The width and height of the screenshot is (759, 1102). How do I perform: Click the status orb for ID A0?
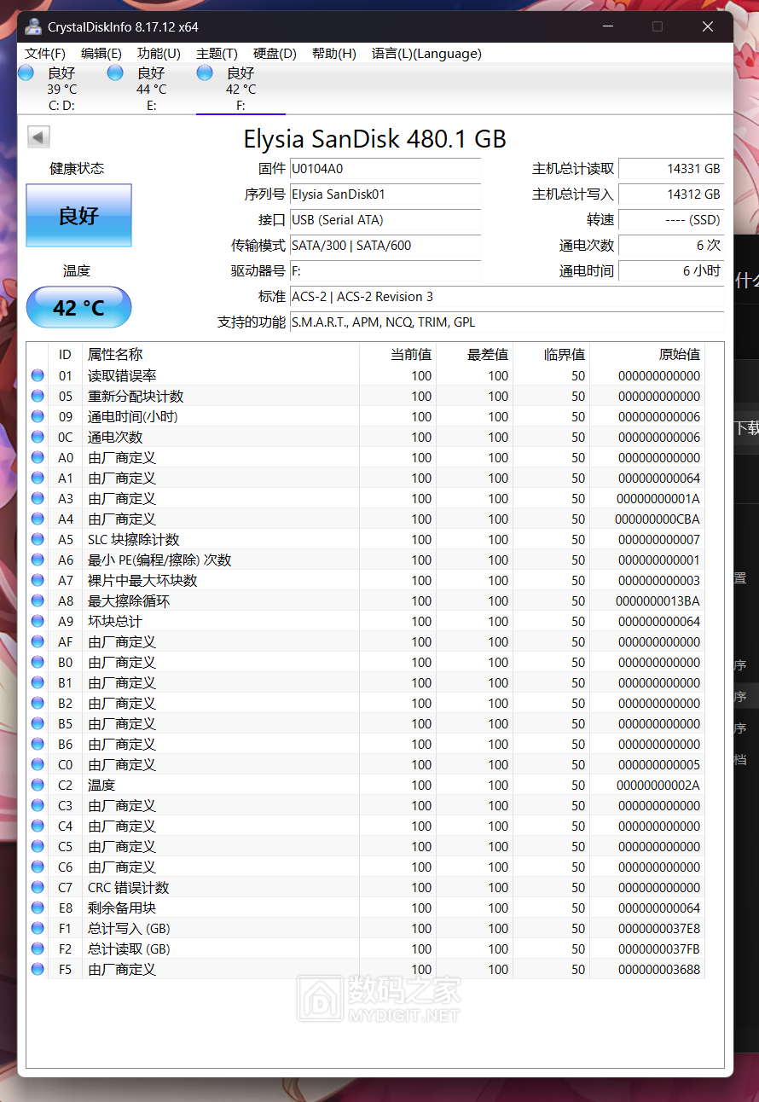pos(38,457)
